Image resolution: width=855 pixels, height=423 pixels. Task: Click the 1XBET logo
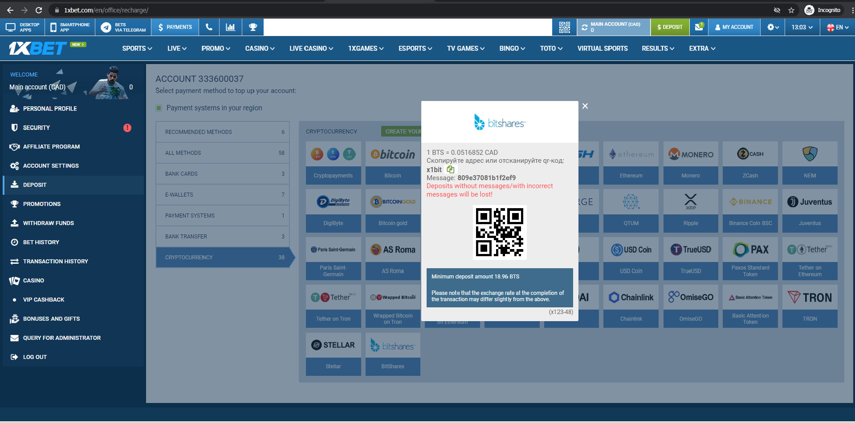[x=38, y=48]
